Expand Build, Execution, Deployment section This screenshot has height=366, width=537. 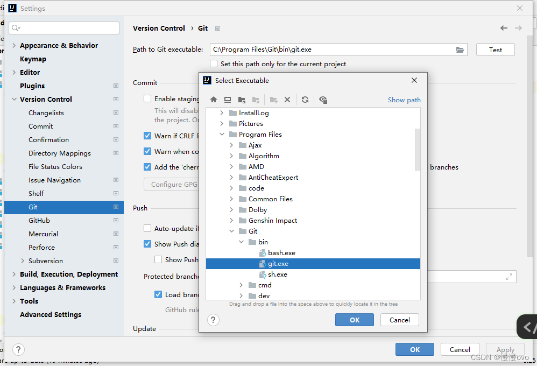[14, 274]
